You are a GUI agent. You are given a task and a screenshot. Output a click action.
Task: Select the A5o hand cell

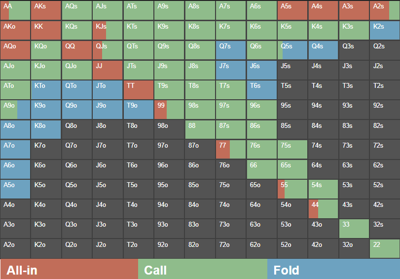point(15,189)
